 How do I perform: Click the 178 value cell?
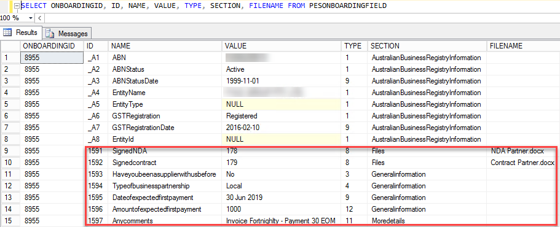(282, 151)
